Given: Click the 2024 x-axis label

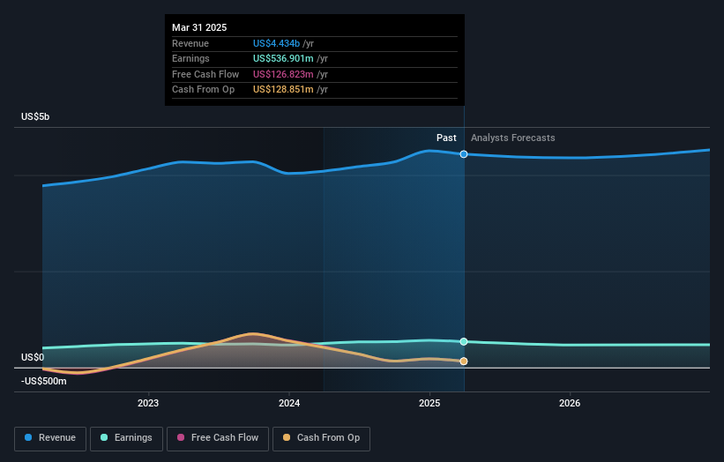Looking at the screenshot, I should click(x=289, y=403).
